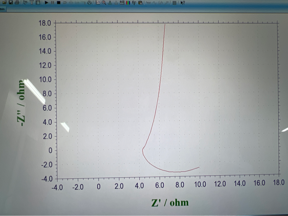Click the x-axis value 12.0
Image resolution: width=288 pixels, height=216 pixels.
point(220,184)
